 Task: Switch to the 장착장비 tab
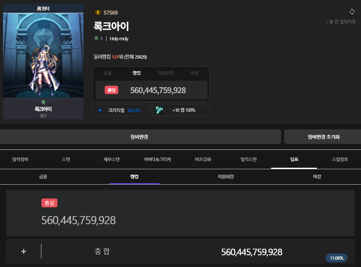point(20,160)
